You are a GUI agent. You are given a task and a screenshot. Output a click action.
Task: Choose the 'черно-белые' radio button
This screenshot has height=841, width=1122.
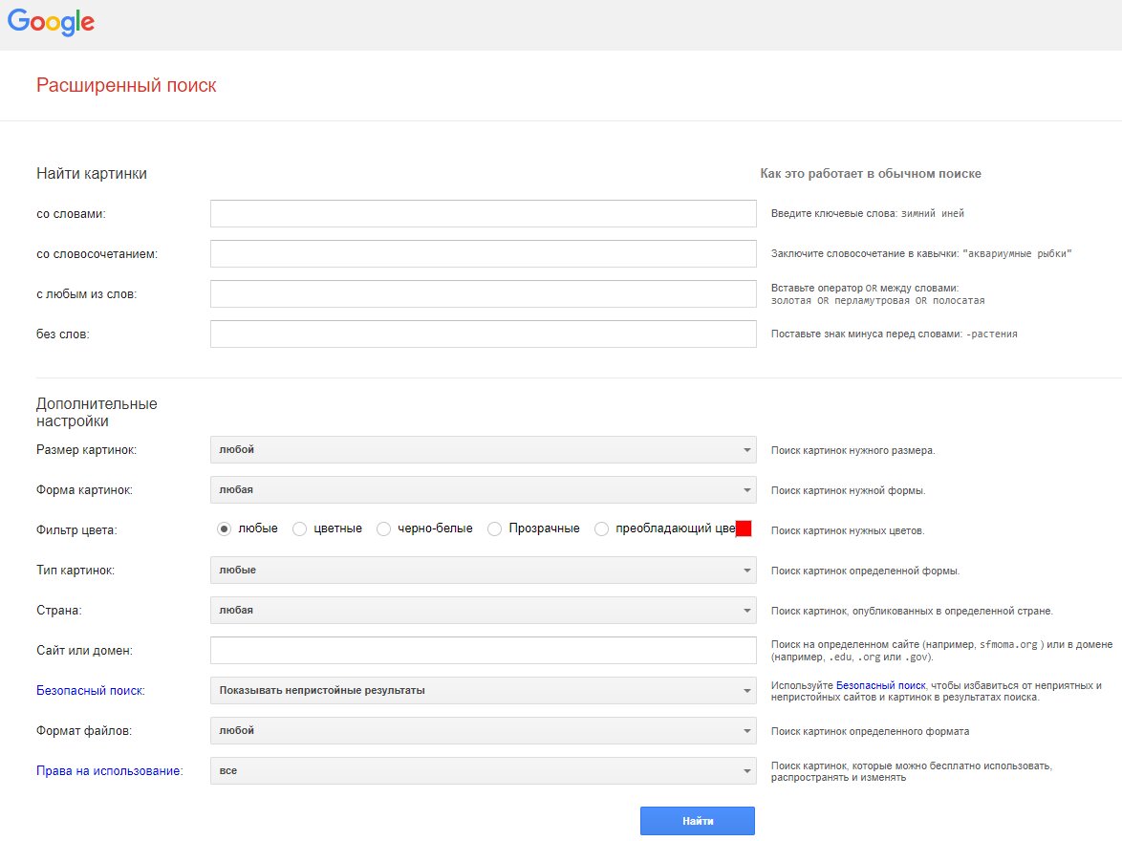click(x=383, y=528)
